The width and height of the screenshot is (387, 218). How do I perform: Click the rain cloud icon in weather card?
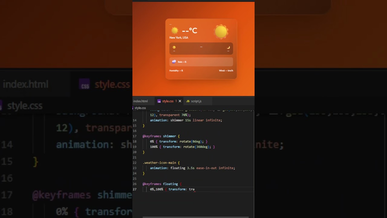click(174, 62)
